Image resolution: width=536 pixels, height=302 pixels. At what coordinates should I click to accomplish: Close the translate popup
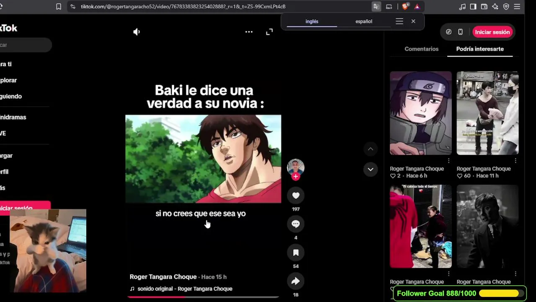(x=413, y=21)
